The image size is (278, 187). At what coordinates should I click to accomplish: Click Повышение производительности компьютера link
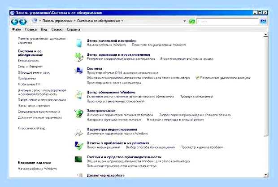click(122, 166)
